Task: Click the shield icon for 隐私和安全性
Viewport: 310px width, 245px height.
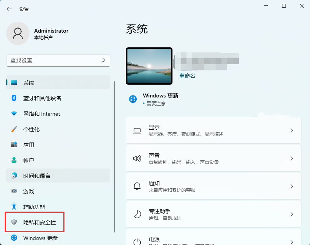Action: pyautogui.click(x=14, y=222)
